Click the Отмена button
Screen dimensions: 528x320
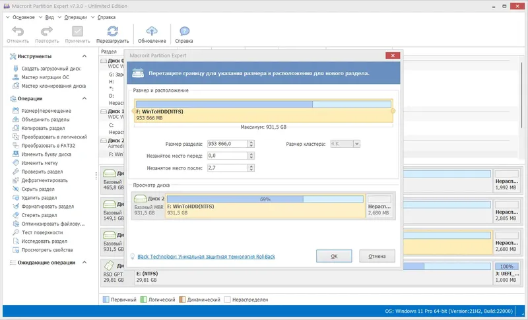[x=377, y=256]
